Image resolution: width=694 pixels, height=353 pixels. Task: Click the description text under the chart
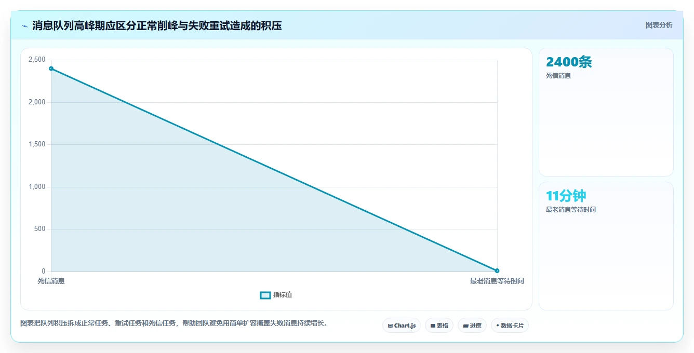coord(174,323)
